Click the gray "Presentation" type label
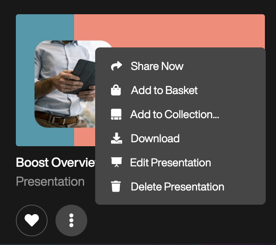Screen dimensions: 276x245 [x=50, y=182]
